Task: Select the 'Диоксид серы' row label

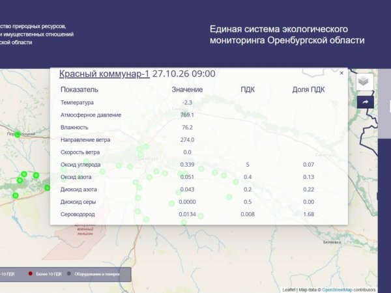Action: coord(78,202)
